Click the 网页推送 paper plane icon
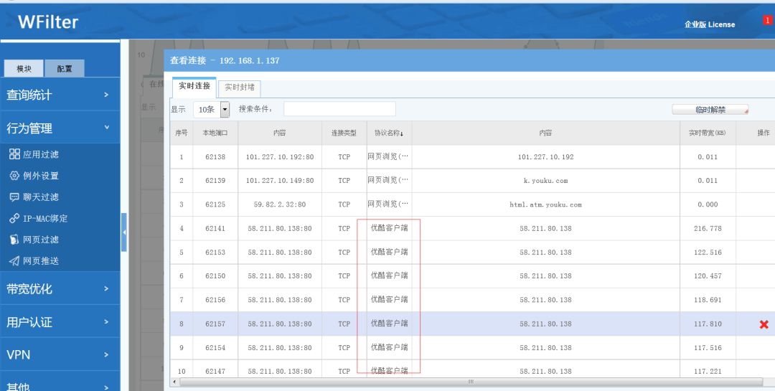This screenshot has height=391, width=775. pos(14,261)
